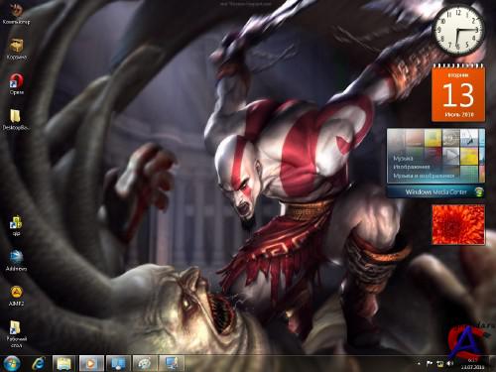496x372 pixels.
Task: Launch the qip shortcut icon
Action: [x=16, y=225]
